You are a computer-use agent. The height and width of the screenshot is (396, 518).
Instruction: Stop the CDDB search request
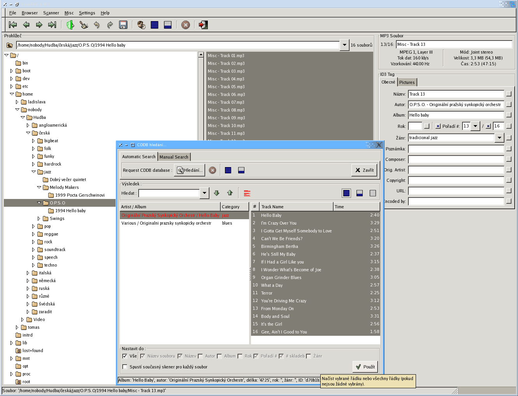(212, 170)
